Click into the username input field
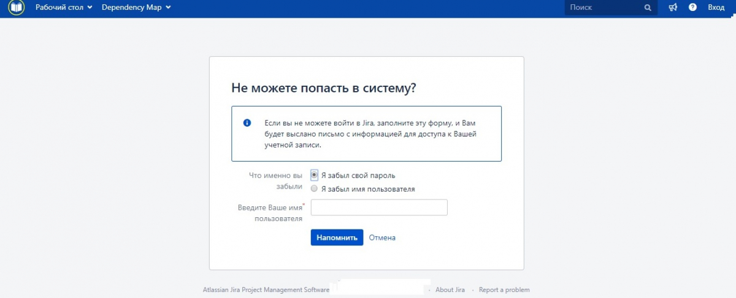The image size is (736, 298). pyautogui.click(x=379, y=207)
